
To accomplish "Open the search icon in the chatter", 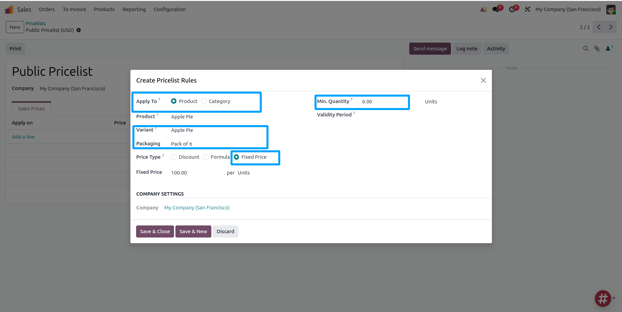I will tap(586, 48).
